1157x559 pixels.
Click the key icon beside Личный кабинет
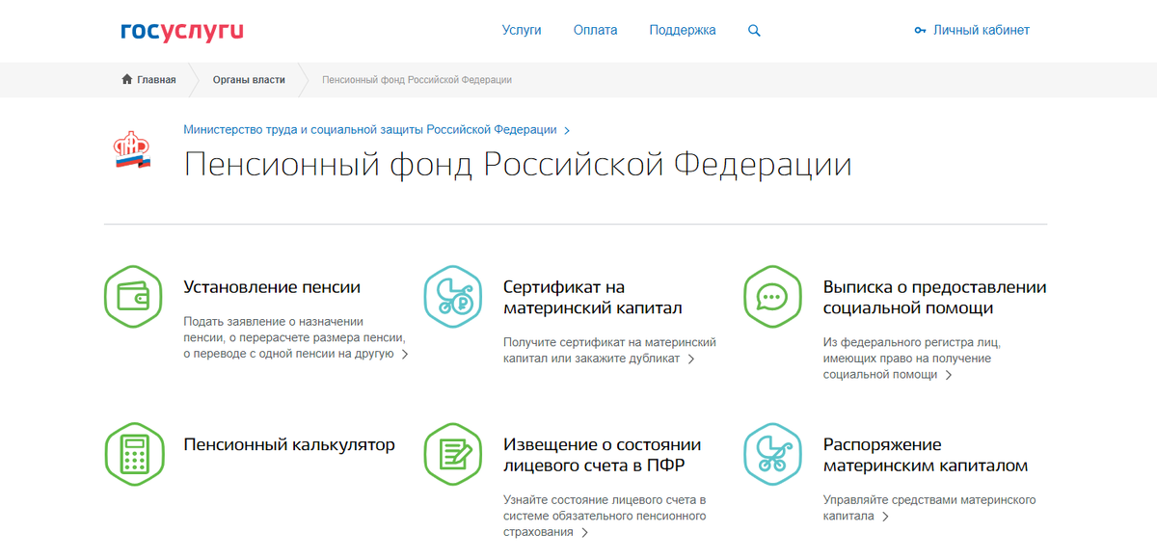click(x=920, y=31)
